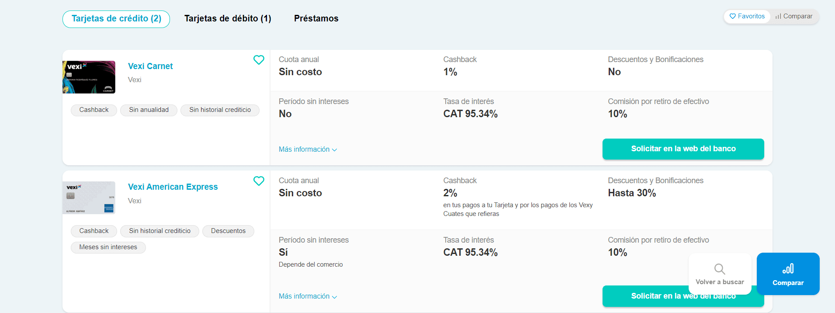
Task: Expand Más información for Vexi American Express
Action: tap(304, 296)
